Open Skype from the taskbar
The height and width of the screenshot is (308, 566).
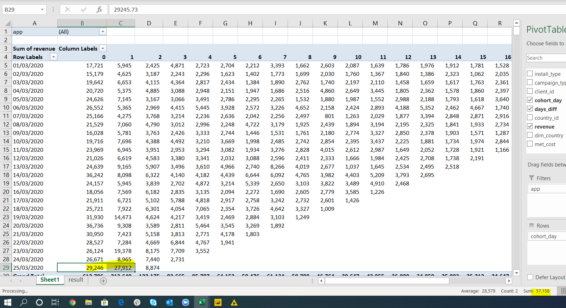tap(153, 302)
